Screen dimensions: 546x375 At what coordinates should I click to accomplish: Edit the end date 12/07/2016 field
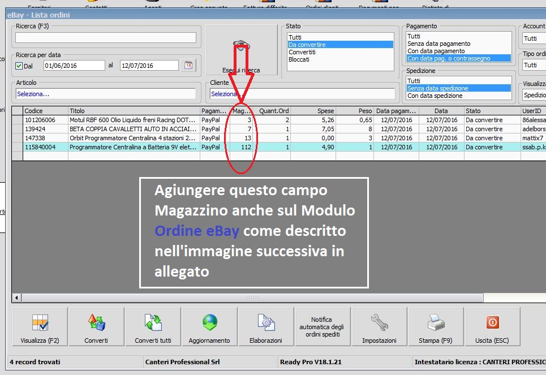[x=149, y=66]
